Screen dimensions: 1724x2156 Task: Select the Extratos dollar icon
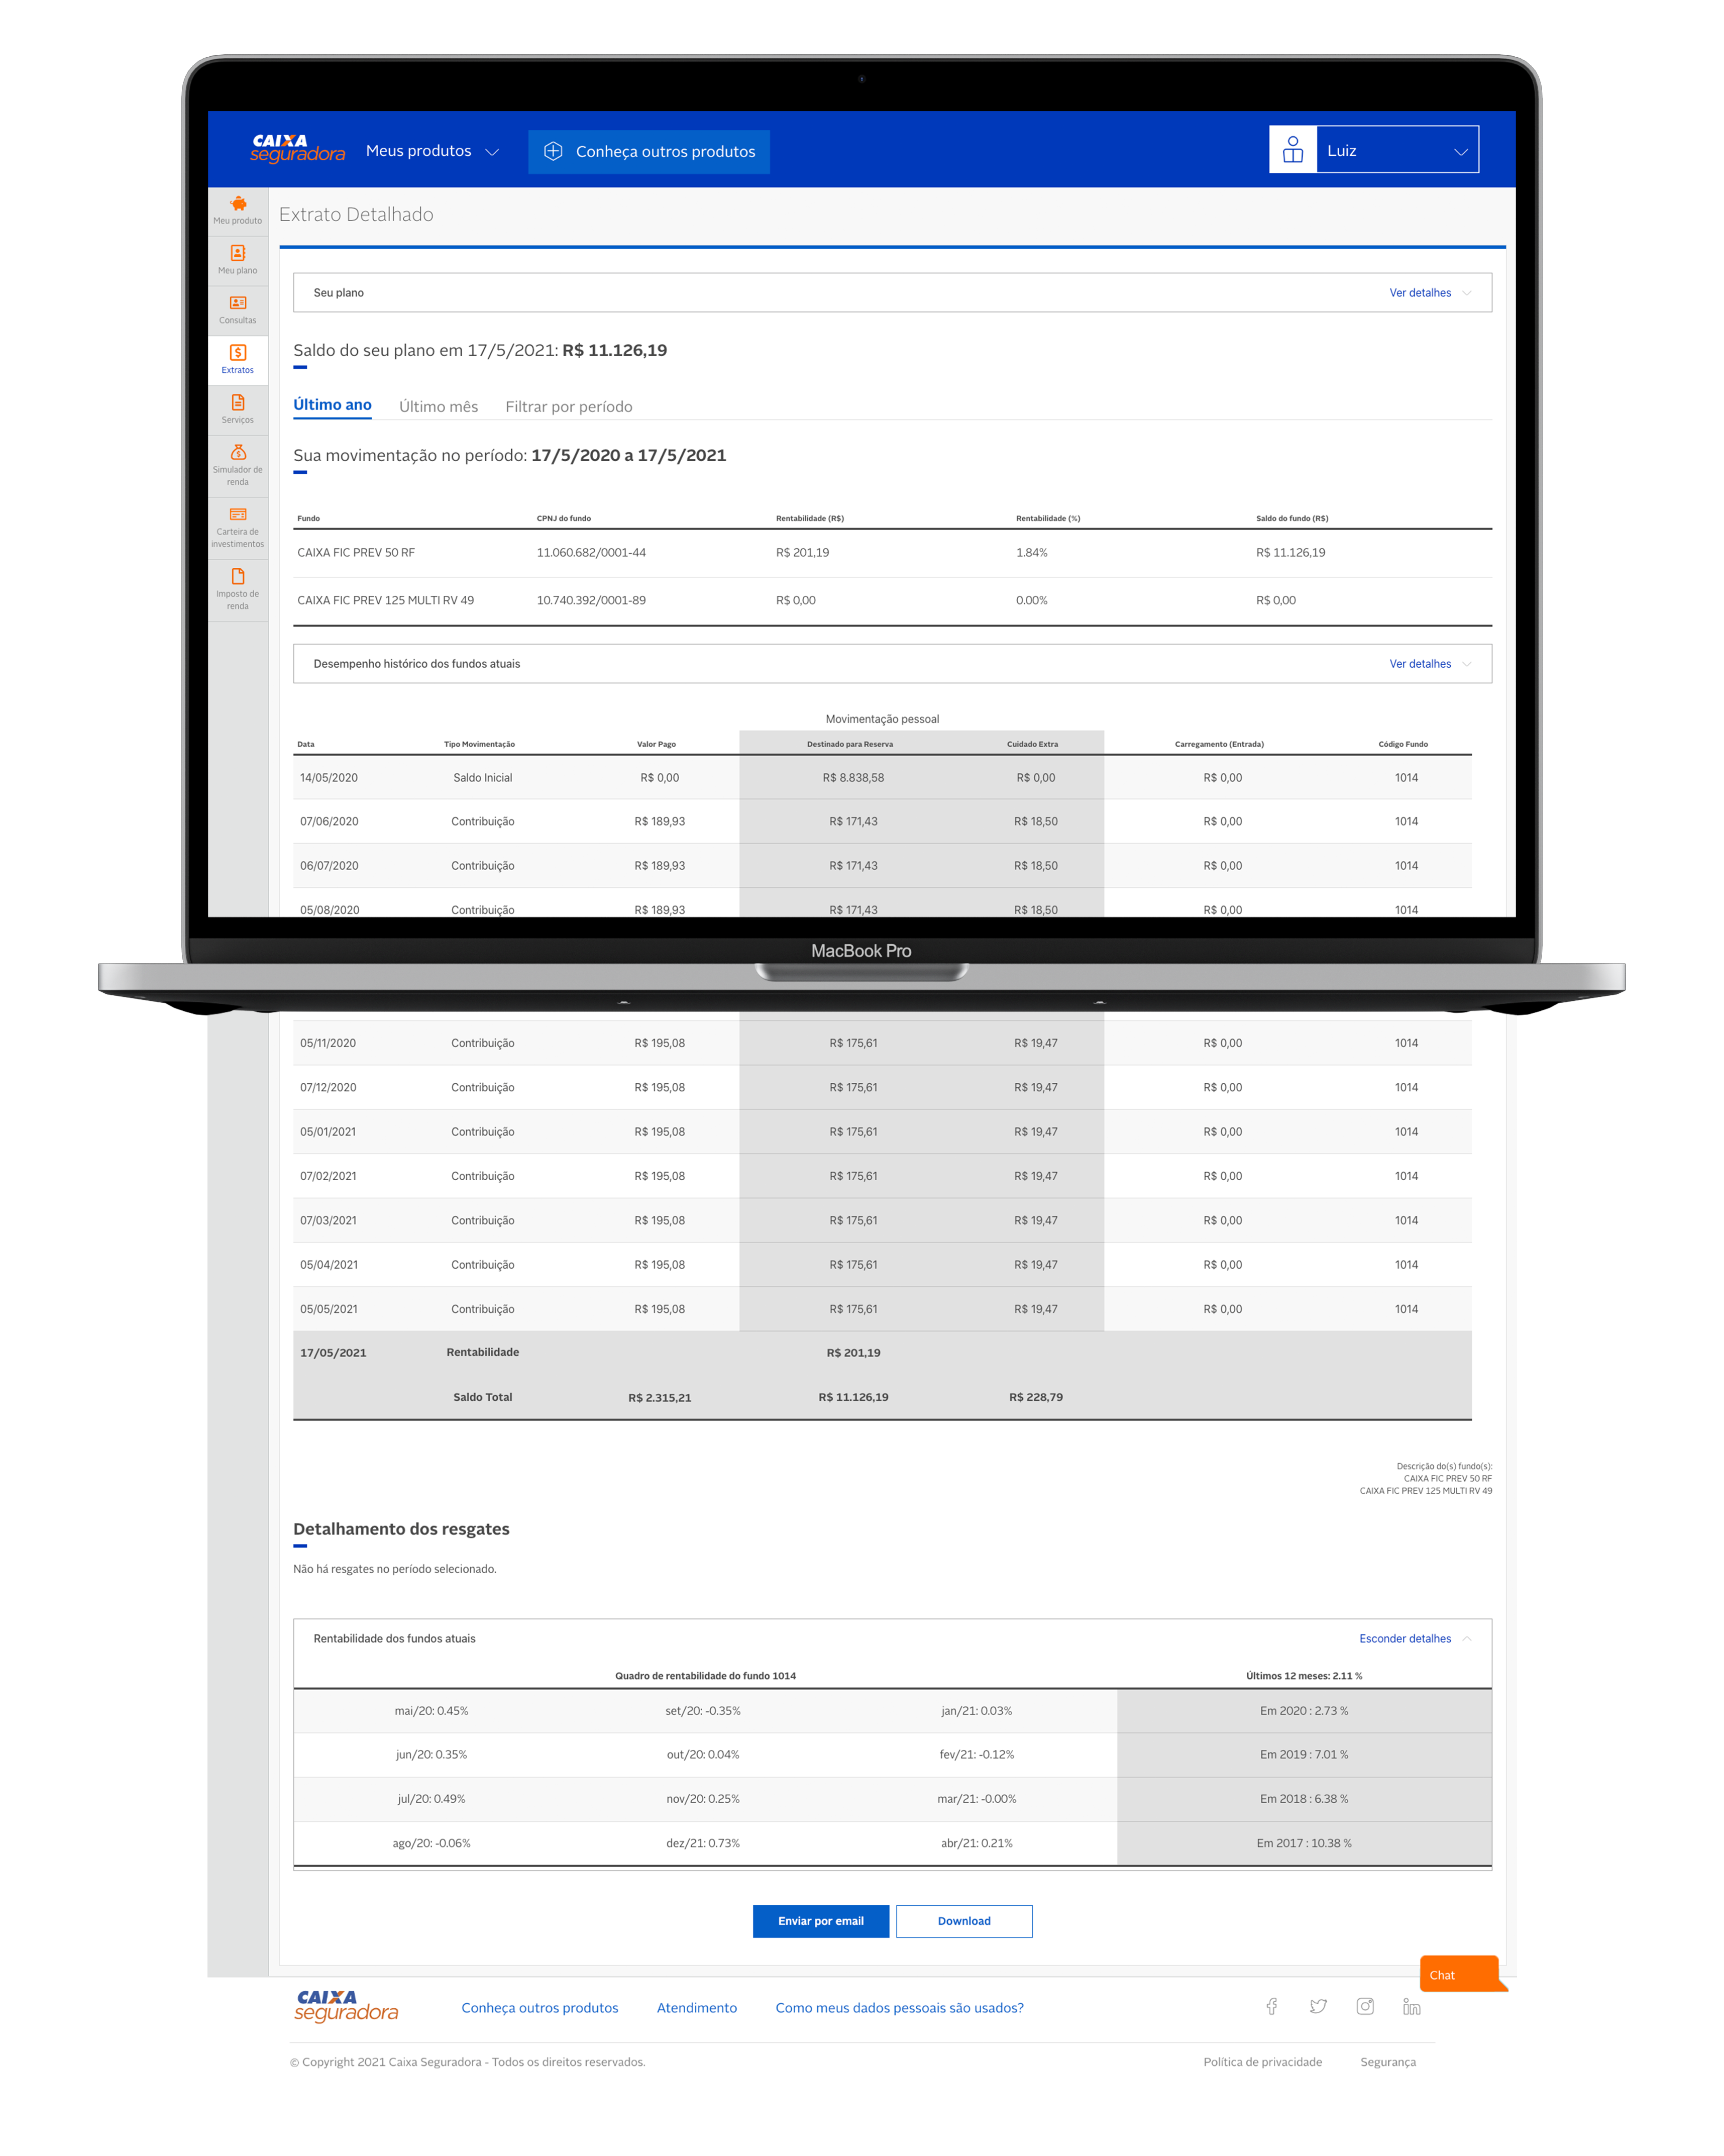238,353
